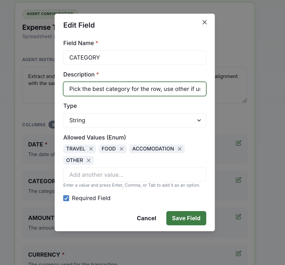Expand the String type selector chevron
The height and width of the screenshot is (265, 285).
[x=199, y=120]
